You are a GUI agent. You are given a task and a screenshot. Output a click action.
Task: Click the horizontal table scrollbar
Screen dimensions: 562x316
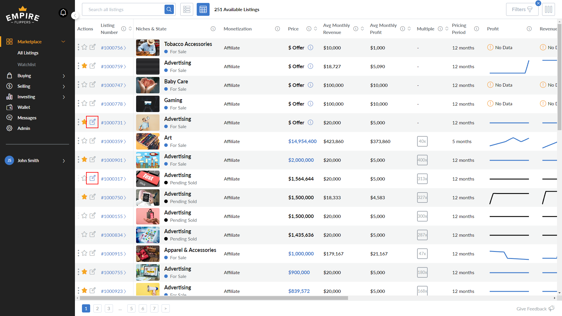tap(214, 298)
